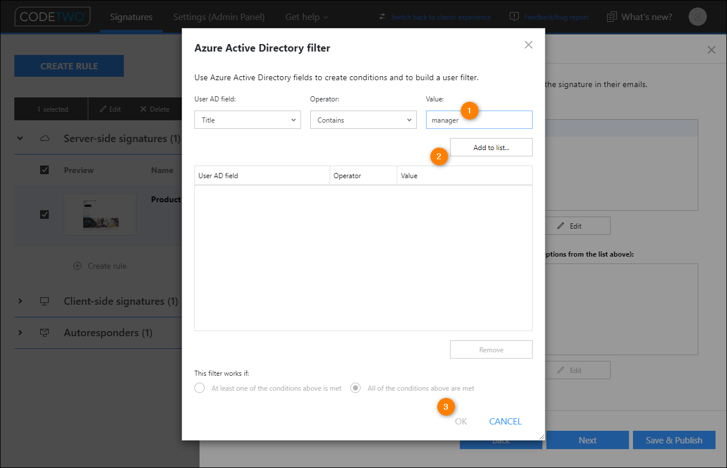Click the Feedback/bug report link
This screenshot has height=468, width=727.
point(556,17)
